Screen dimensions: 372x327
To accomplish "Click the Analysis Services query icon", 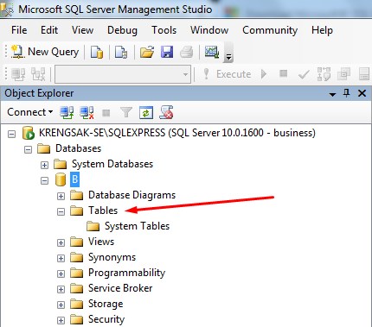I will (121, 53).
